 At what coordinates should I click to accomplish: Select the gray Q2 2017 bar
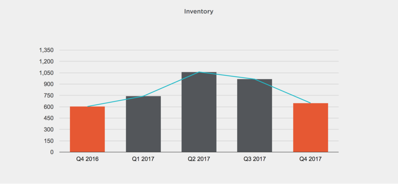(199, 112)
